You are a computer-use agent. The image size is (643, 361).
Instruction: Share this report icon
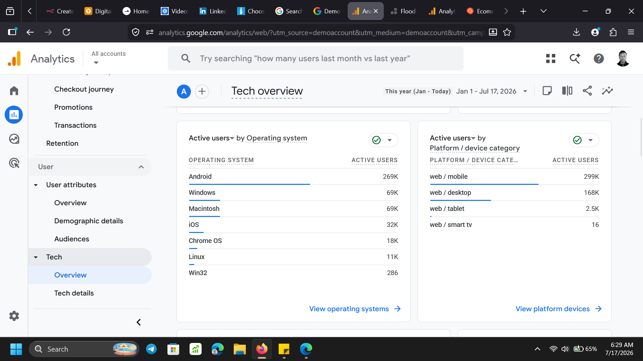587,91
